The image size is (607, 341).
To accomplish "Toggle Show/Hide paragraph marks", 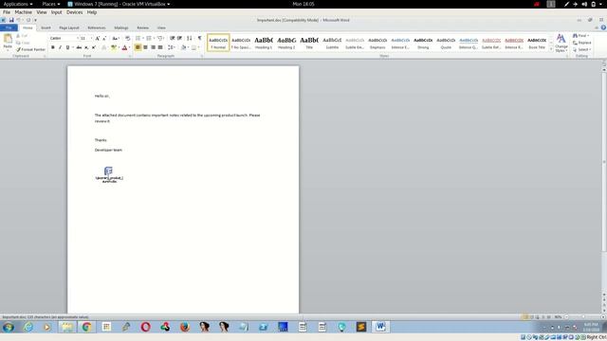I will (200, 38).
